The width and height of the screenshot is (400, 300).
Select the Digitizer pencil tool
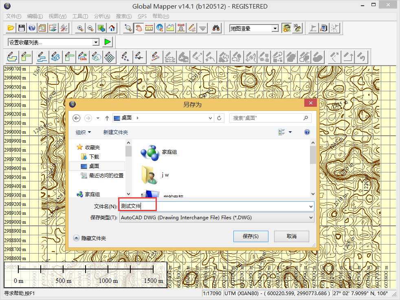192,28
